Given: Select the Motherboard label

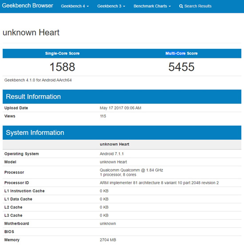Looking at the screenshot, I should [16, 224].
